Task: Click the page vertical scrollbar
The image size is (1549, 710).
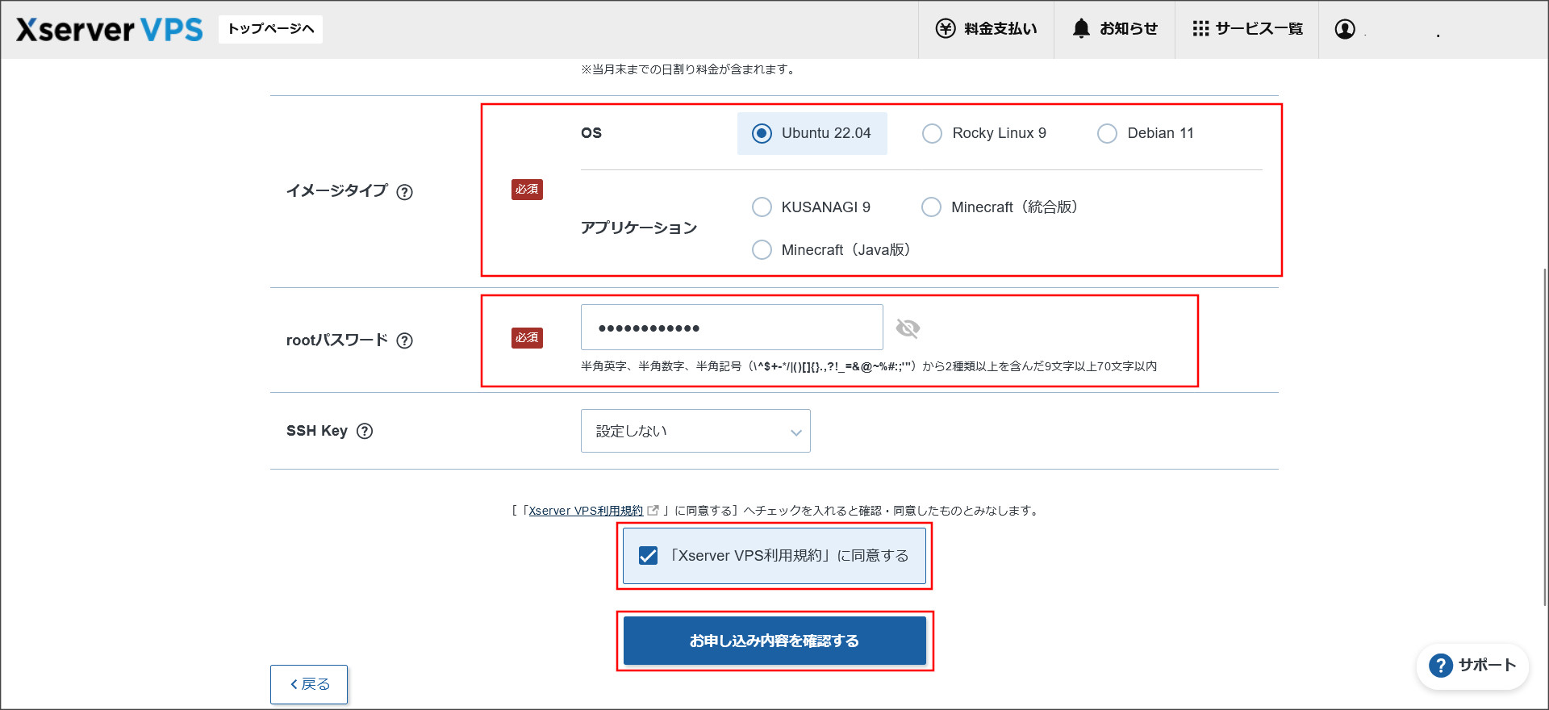Action: coord(1545,436)
